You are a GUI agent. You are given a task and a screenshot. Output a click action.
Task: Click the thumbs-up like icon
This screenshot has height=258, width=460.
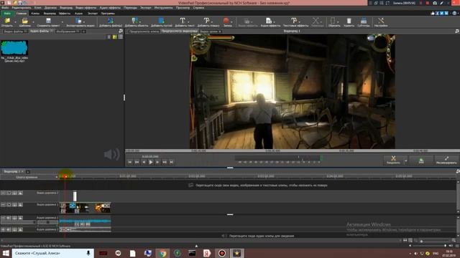[x=433, y=13]
